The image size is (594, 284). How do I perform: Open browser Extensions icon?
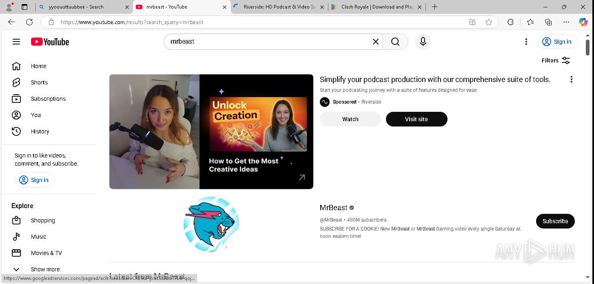pos(510,22)
